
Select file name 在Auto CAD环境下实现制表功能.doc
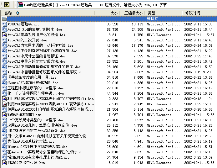point(38,147)
